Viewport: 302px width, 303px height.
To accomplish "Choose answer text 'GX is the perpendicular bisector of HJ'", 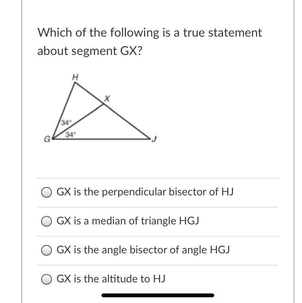I will pyautogui.click(x=145, y=192).
